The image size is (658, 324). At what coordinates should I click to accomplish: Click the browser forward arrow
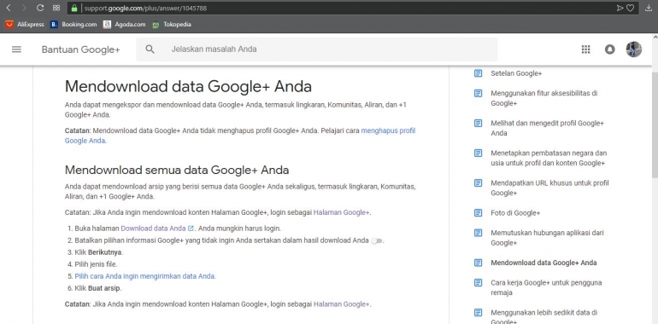pos(24,8)
